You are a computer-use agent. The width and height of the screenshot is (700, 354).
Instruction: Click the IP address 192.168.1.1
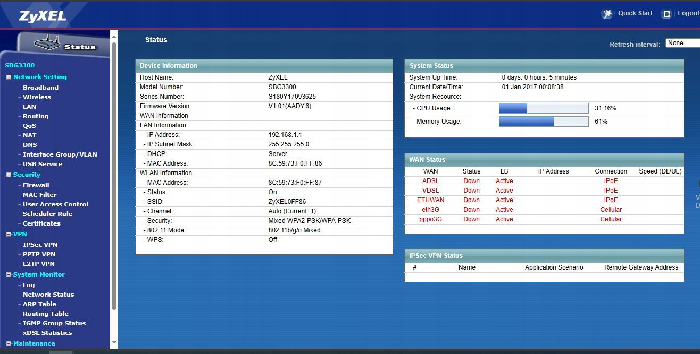[x=285, y=135]
